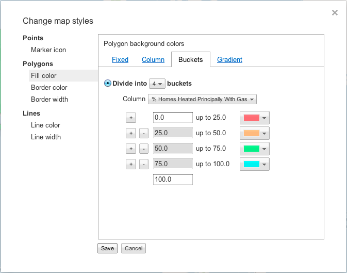Change the cyan color of the fourth bucket
Image resolution: width=347 pixels, height=273 pixels.
pos(255,164)
